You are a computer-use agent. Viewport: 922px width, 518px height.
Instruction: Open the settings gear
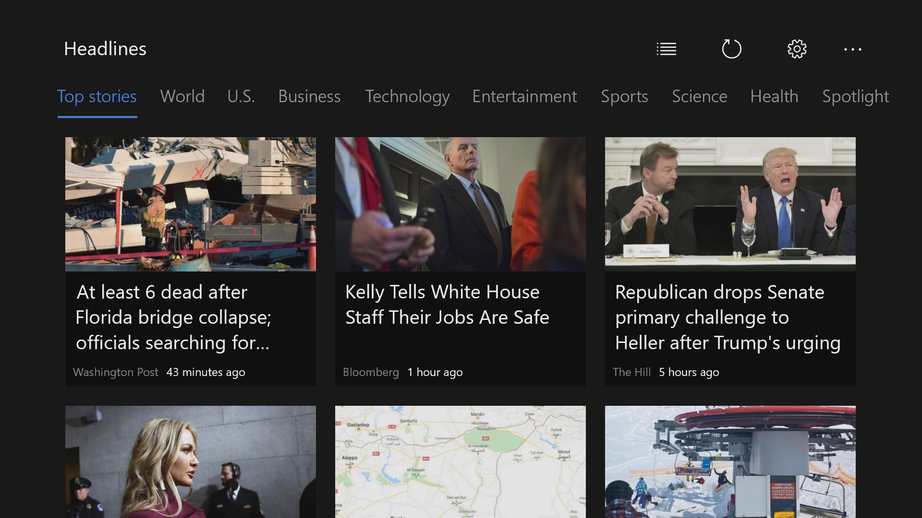pos(797,49)
